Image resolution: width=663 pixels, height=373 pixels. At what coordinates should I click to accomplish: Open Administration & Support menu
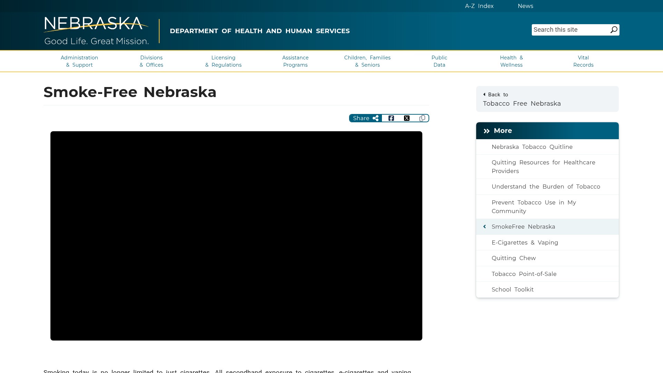(x=79, y=61)
